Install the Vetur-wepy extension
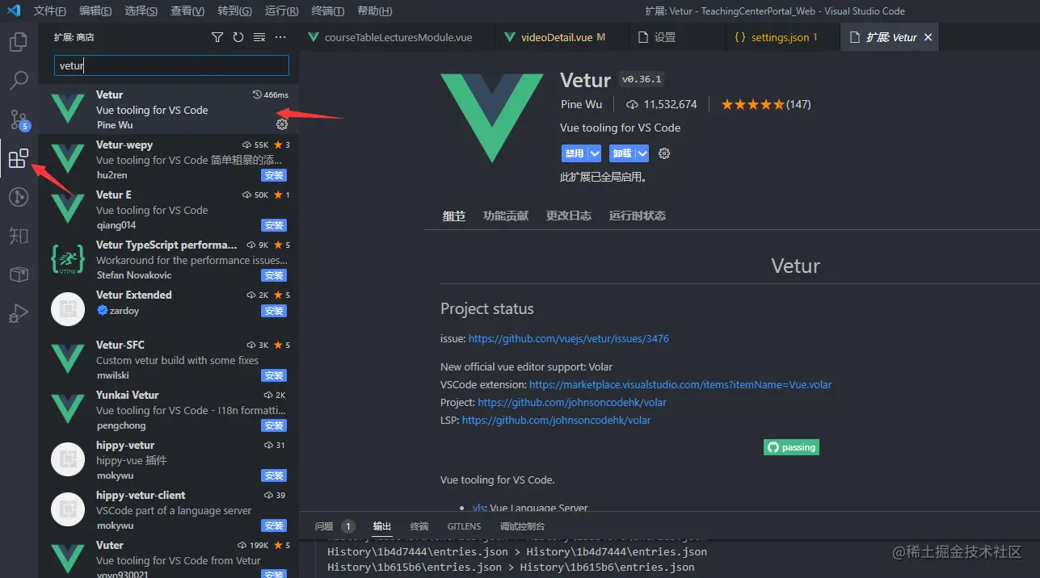This screenshot has width=1040, height=578. pyautogui.click(x=274, y=175)
